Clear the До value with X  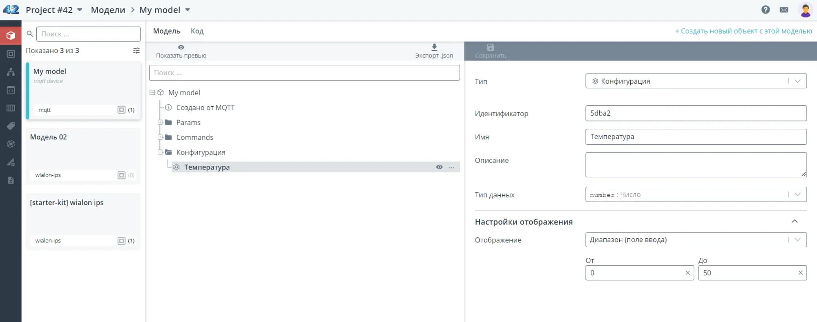pos(800,273)
